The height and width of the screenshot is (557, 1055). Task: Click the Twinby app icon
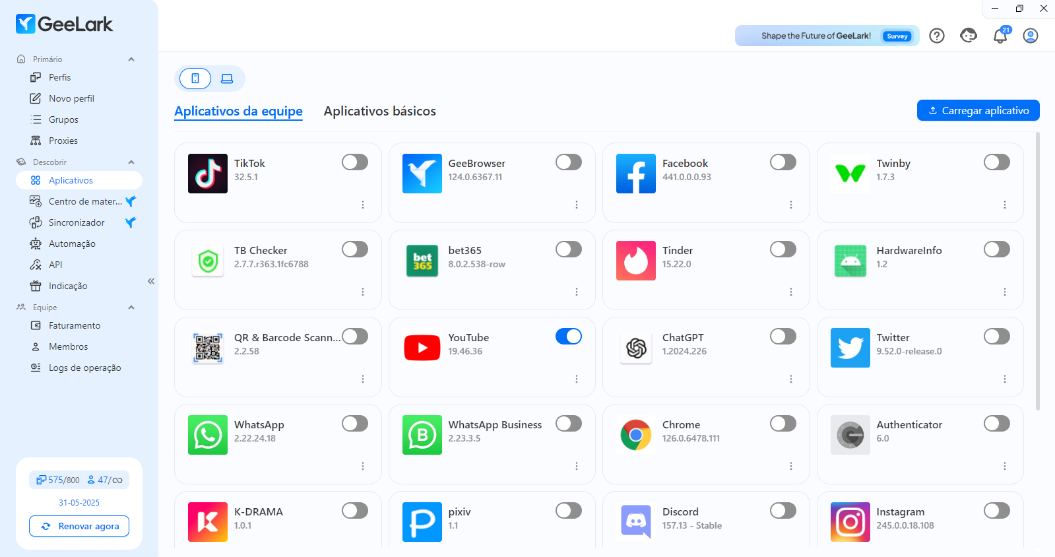click(850, 174)
